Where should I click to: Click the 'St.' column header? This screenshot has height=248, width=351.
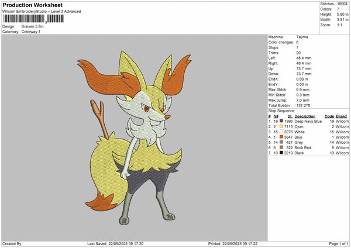pos(290,116)
